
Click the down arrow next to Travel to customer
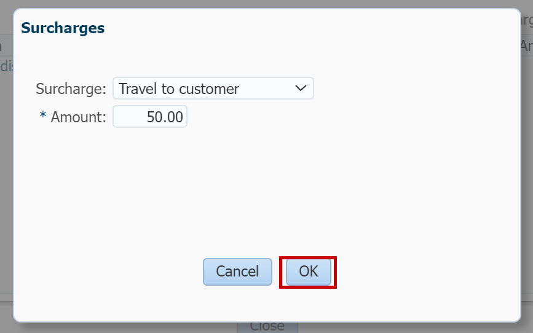(301, 88)
